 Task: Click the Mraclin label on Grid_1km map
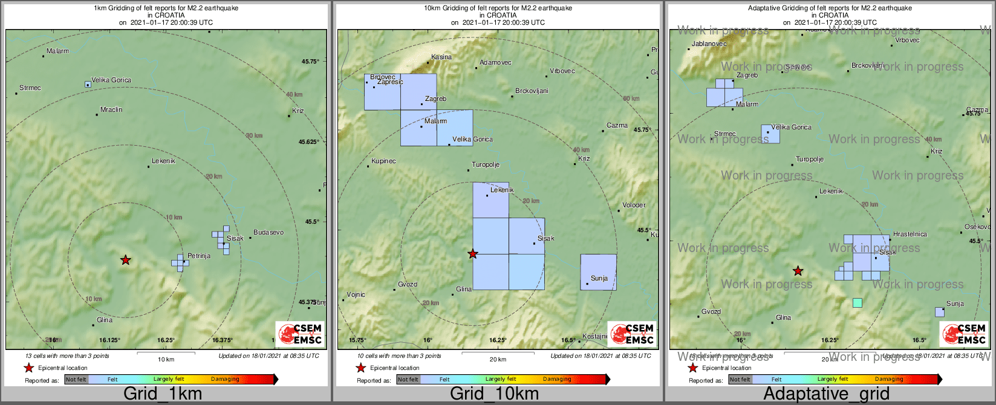[x=111, y=109]
